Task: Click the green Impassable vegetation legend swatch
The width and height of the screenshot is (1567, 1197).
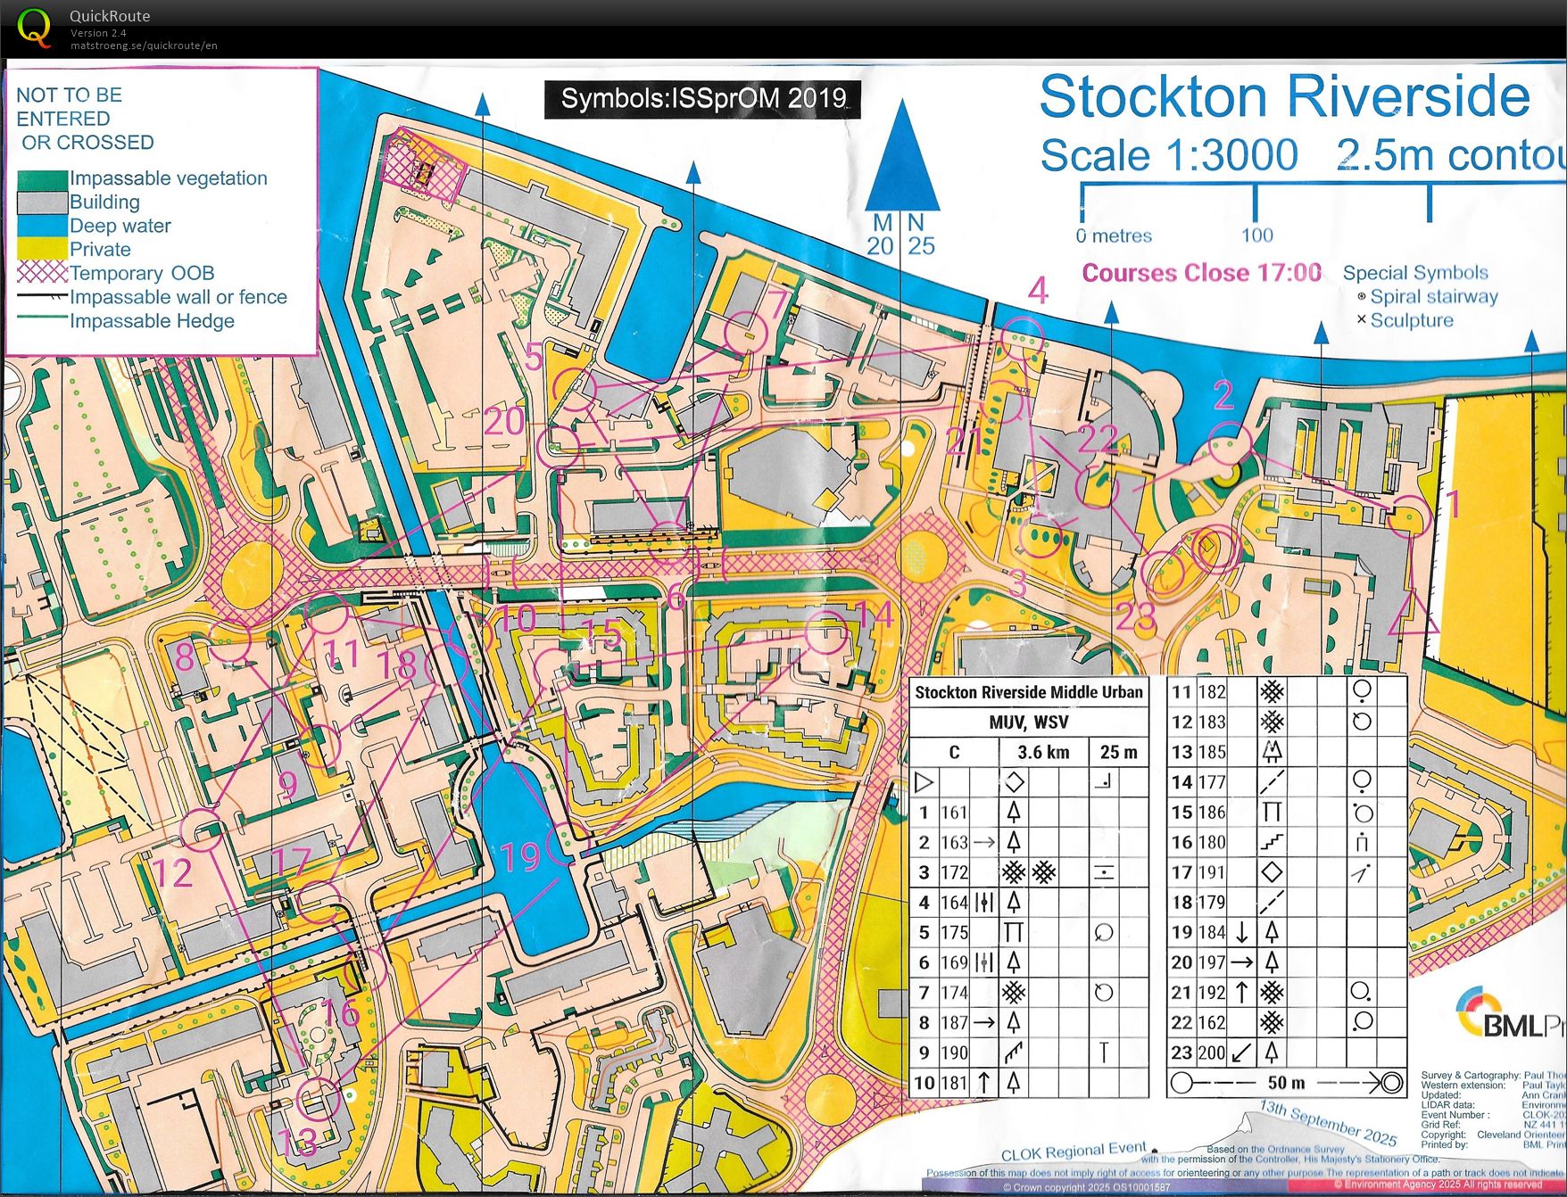Action: coord(42,179)
